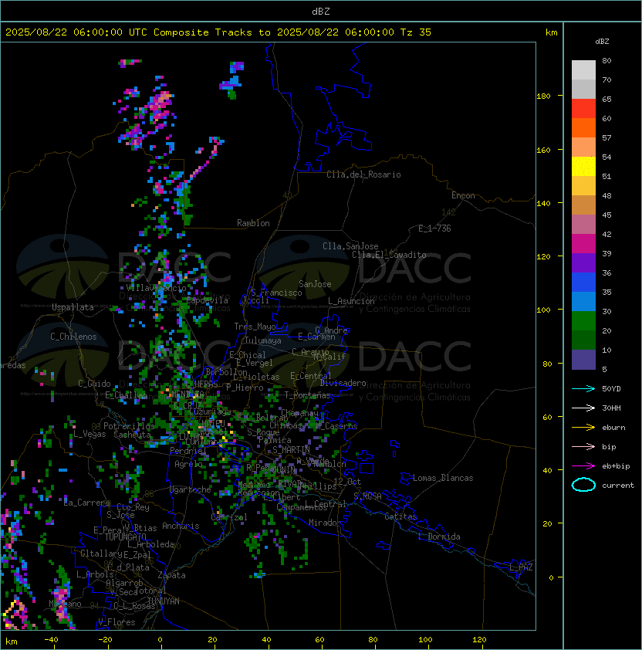Click the 'E_Chical' map label
This screenshot has width=642, height=650.
click(x=248, y=355)
